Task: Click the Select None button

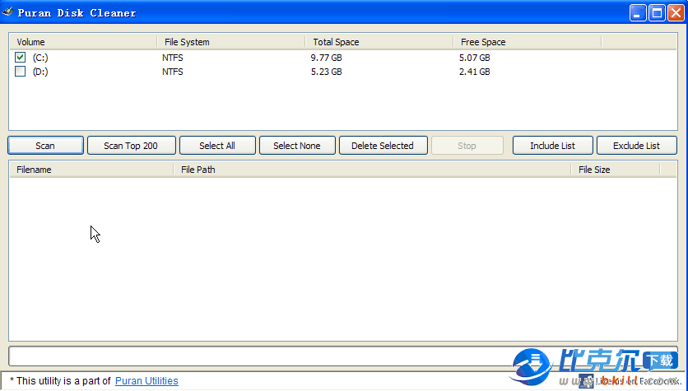Action: point(296,146)
